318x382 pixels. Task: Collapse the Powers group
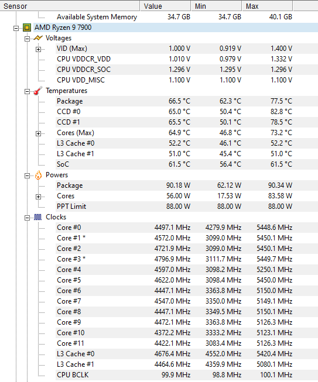(28, 175)
